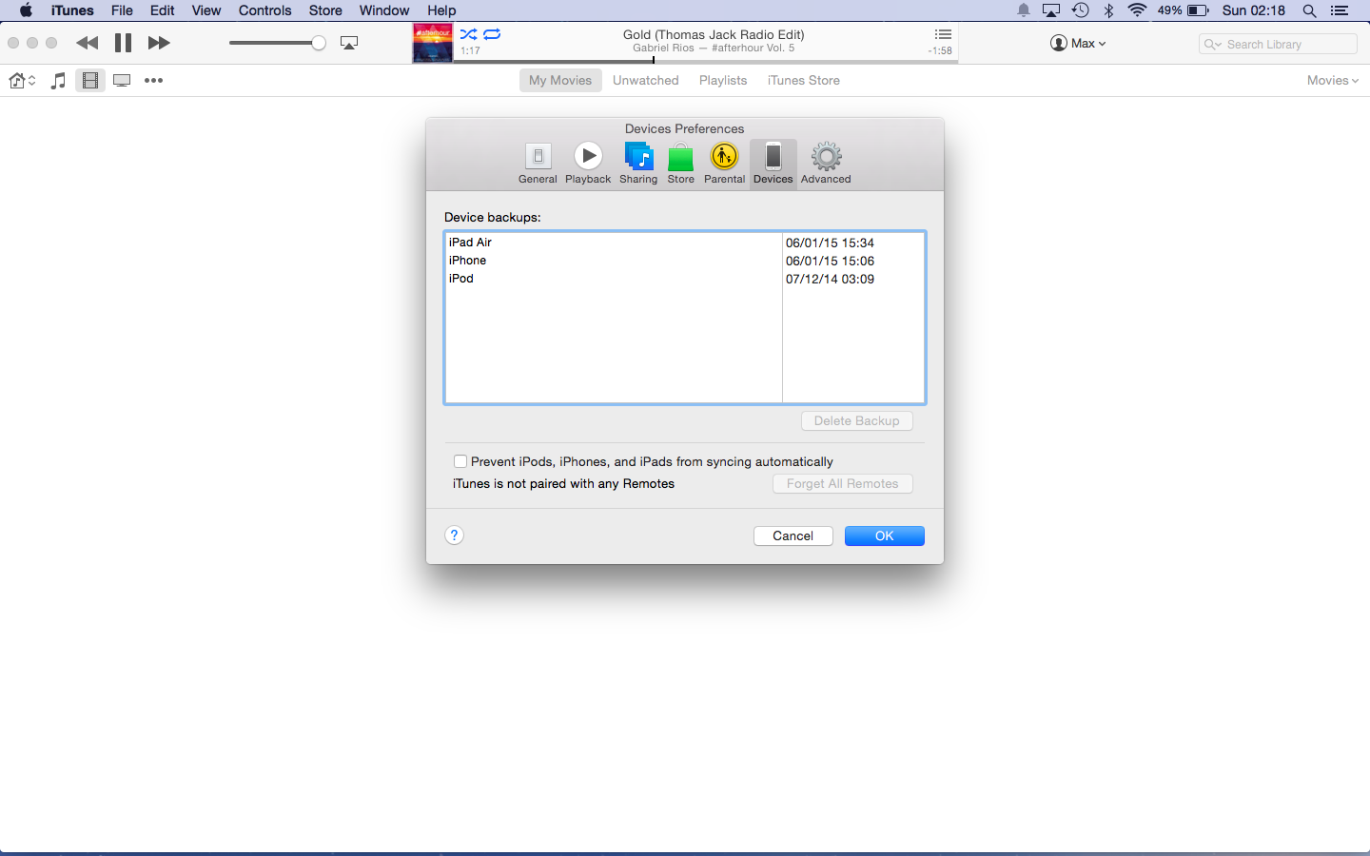Select the Devices preferences pane

pyautogui.click(x=773, y=164)
